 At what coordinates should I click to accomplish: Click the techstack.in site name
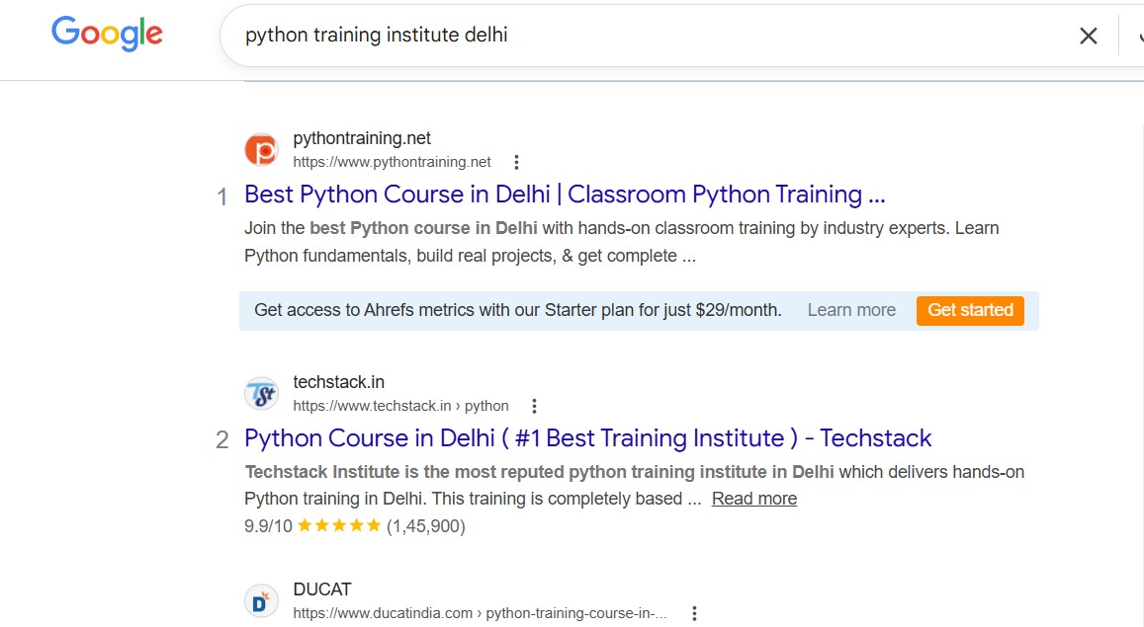pyautogui.click(x=338, y=382)
